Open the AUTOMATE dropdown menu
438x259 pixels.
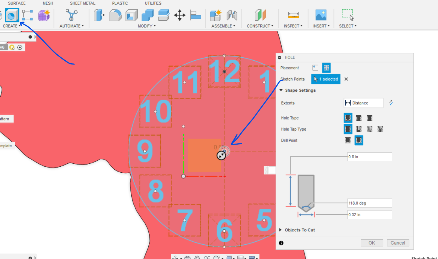click(72, 26)
